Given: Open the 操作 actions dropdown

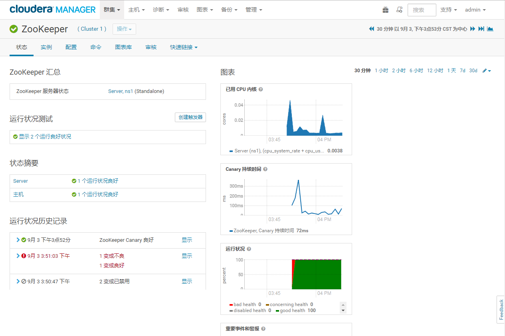Looking at the screenshot, I should pyautogui.click(x=124, y=29).
